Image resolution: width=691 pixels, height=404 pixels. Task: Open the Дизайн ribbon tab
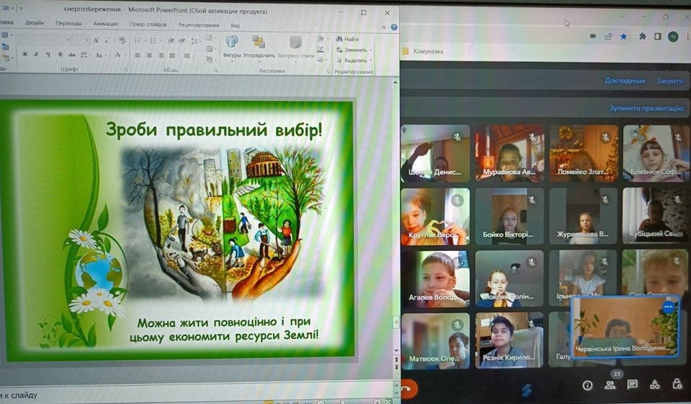click(35, 23)
